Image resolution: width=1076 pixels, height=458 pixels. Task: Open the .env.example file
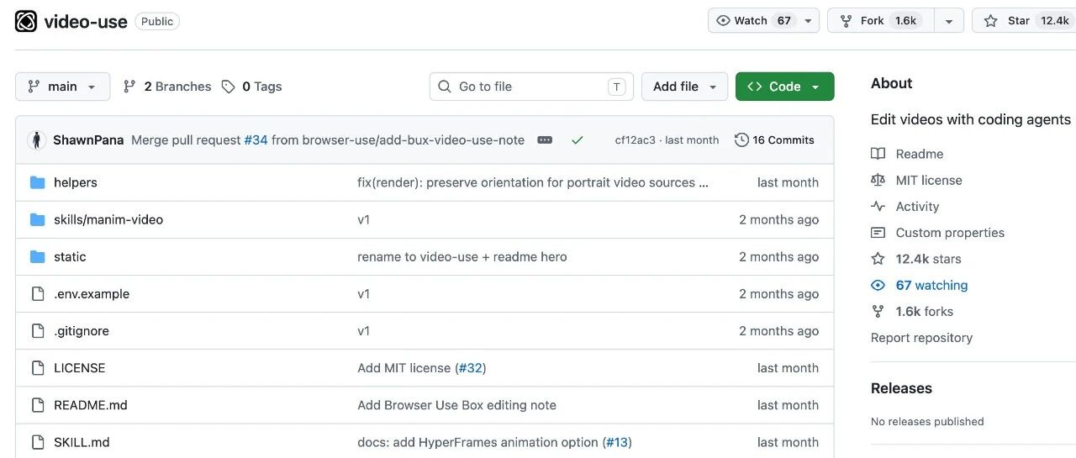pyautogui.click(x=92, y=294)
